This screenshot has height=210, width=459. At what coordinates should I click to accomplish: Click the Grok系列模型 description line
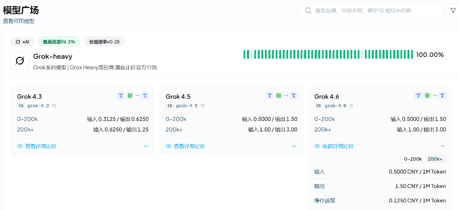(95, 68)
